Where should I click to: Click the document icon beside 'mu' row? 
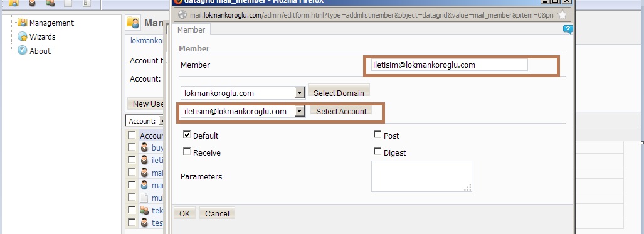click(144, 198)
